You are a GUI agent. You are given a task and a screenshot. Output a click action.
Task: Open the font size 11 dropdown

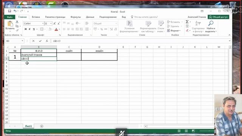(51, 23)
